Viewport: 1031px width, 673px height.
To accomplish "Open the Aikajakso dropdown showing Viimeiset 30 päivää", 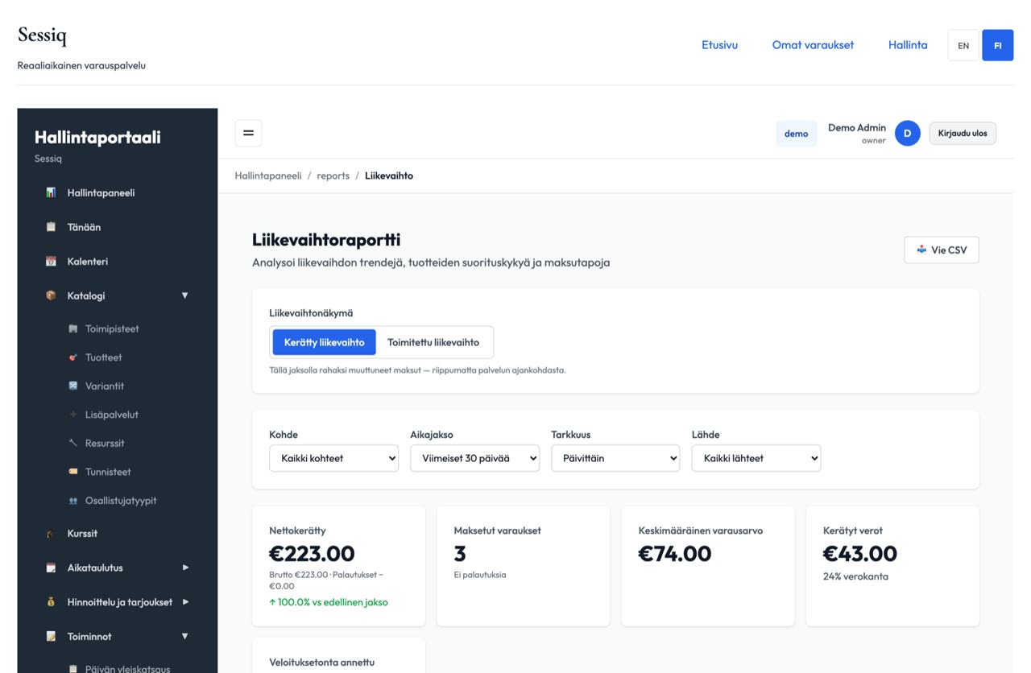I will pyautogui.click(x=475, y=458).
